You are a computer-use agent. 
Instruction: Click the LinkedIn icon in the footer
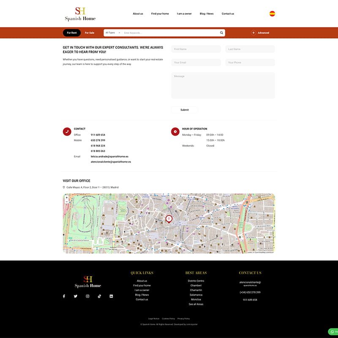click(111, 296)
